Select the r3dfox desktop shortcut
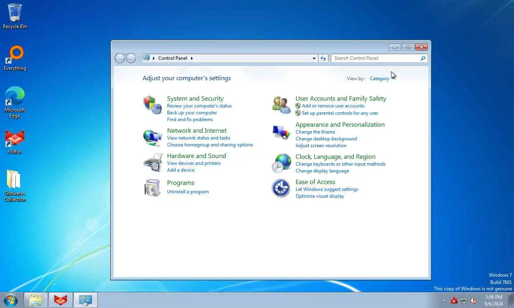Viewport: 514px width, 308px height. click(15, 142)
